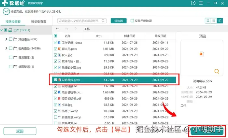Tick the 日常图库 folder checkbox
228x138 pixels.
point(11,58)
